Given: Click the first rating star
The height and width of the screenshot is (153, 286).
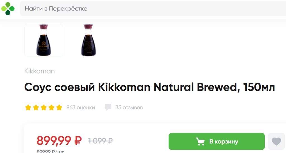Looking at the screenshot, I should 28,108.
